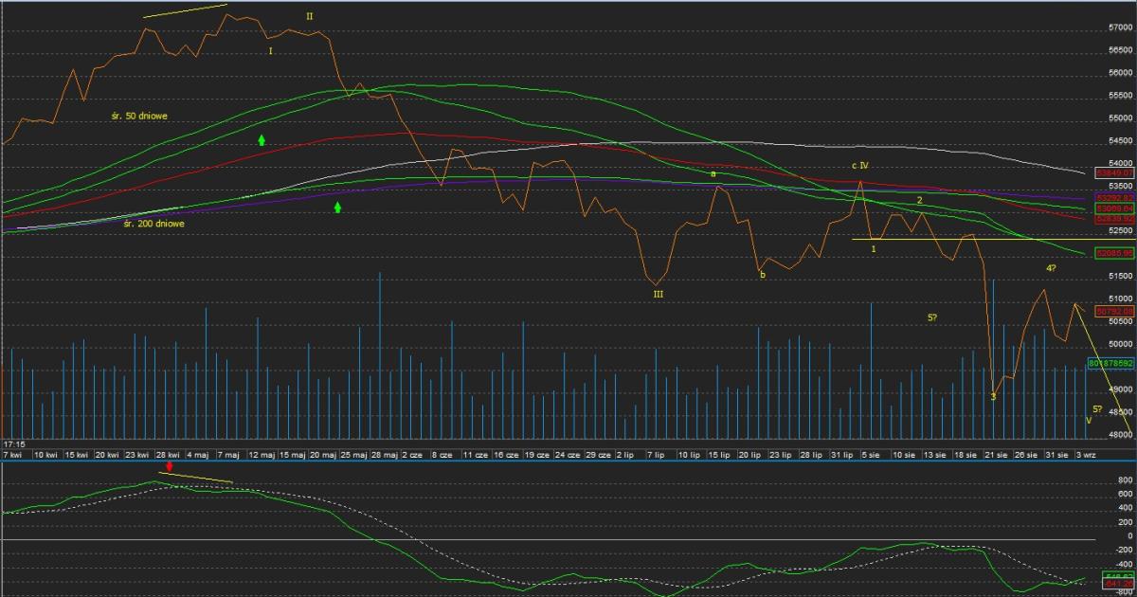Select the '28 maj' date on the time axis
Image resolution: width=1137 pixels, height=597 pixels.
tap(385, 455)
